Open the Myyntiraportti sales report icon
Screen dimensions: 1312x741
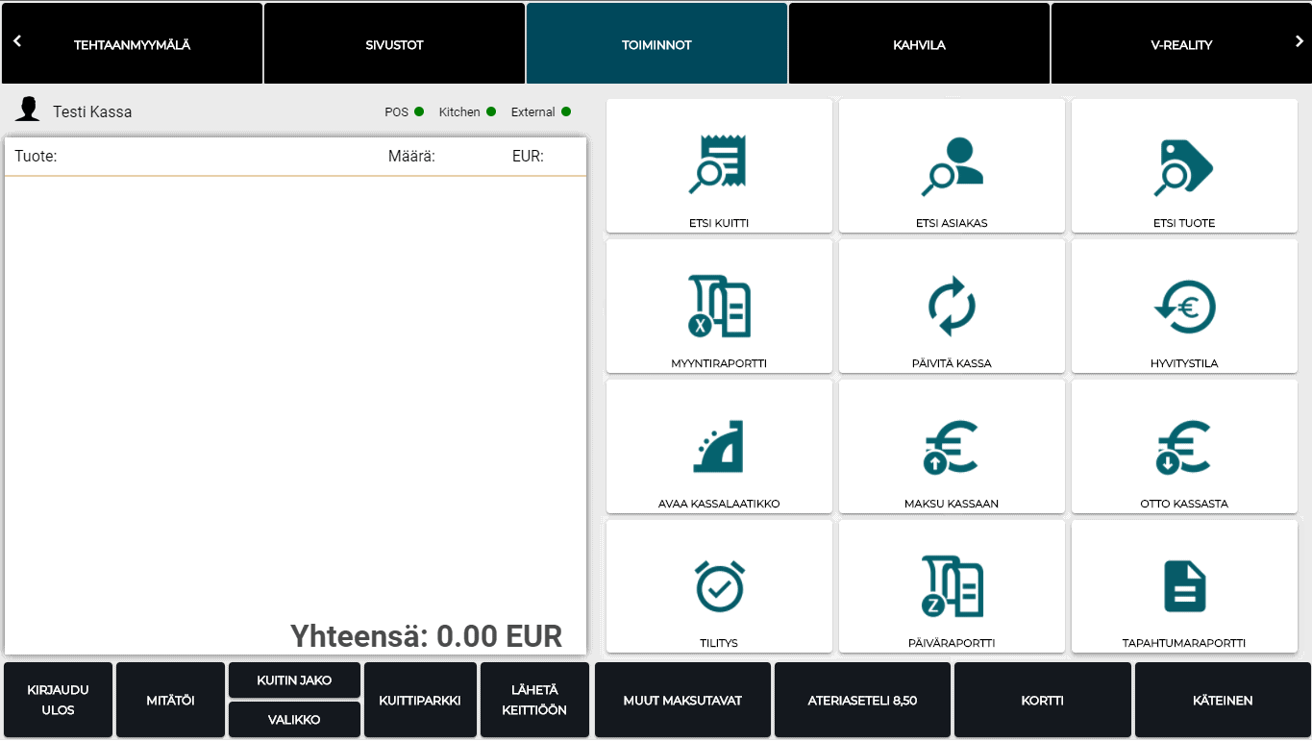tap(719, 306)
